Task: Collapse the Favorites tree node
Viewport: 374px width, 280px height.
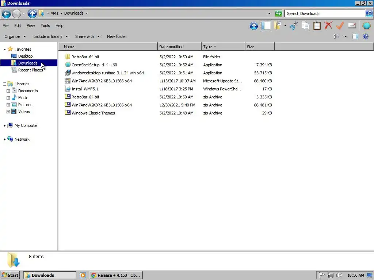Action: pyautogui.click(x=4, y=49)
